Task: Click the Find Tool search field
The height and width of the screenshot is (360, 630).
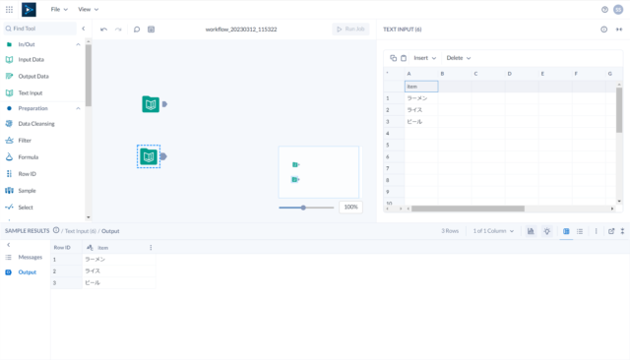Action: (x=40, y=29)
